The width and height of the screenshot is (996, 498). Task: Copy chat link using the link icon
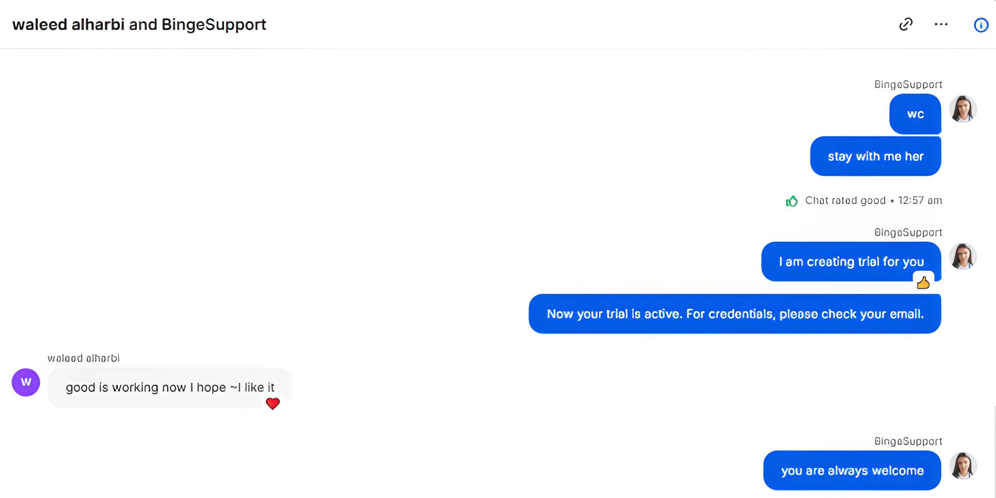[906, 24]
